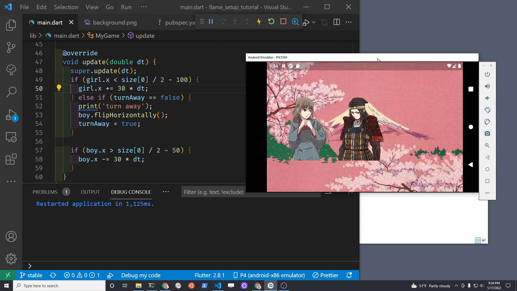Image resolution: width=517 pixels, height=291 pixels.
Task: Open Remote Explorer view
Action: pyautogui.click(x=11, y=137)
